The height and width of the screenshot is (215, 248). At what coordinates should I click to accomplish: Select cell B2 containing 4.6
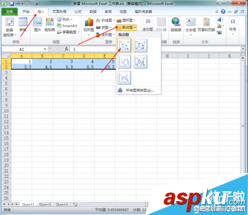click(x=42, y=67)
